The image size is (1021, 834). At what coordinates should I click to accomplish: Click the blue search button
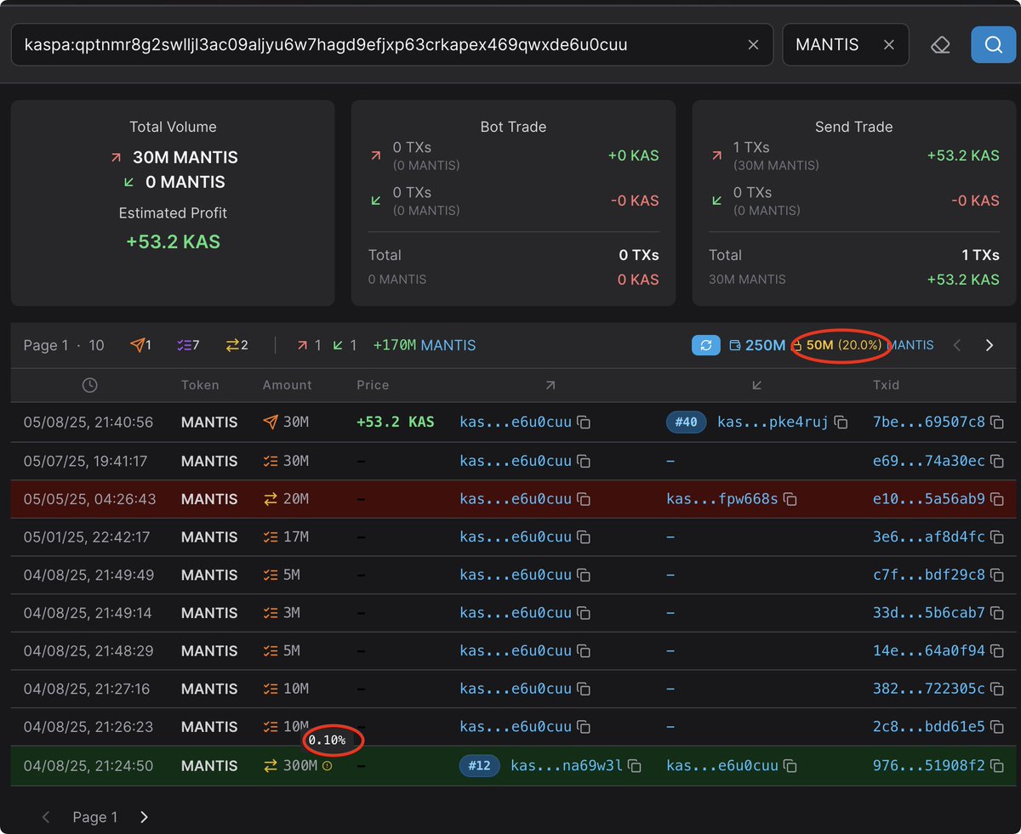(x=993, y=45)
